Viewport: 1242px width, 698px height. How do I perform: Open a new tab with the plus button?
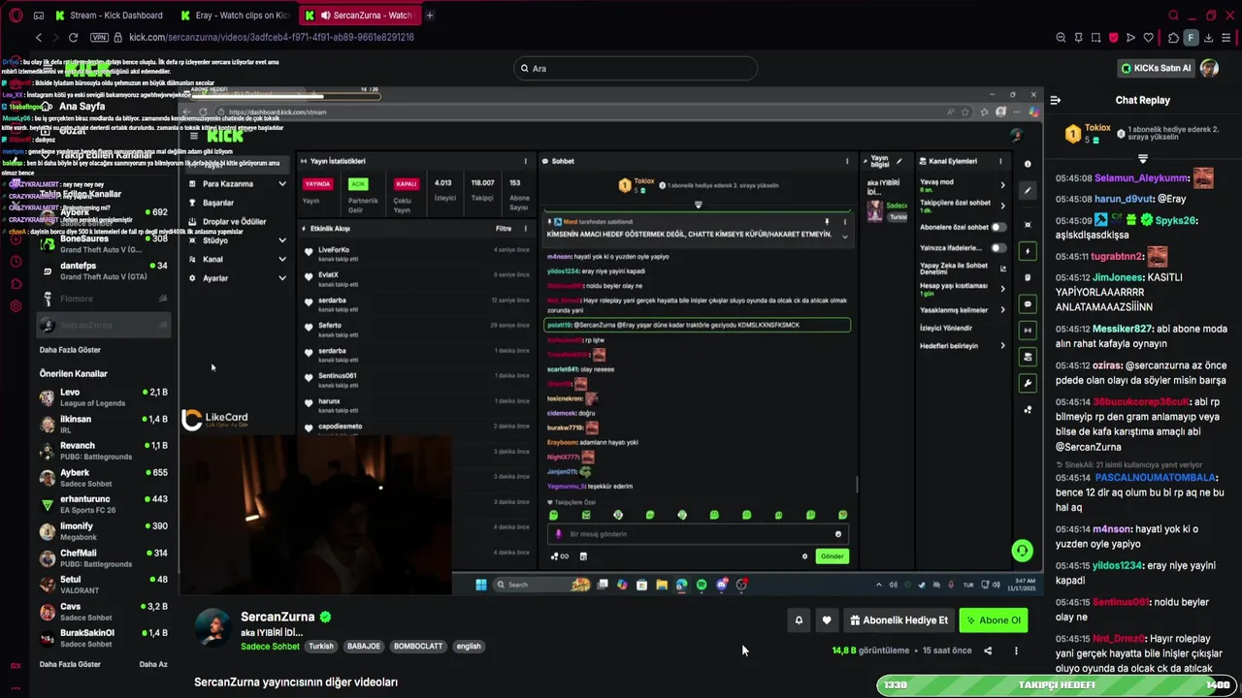pos(429,16)
